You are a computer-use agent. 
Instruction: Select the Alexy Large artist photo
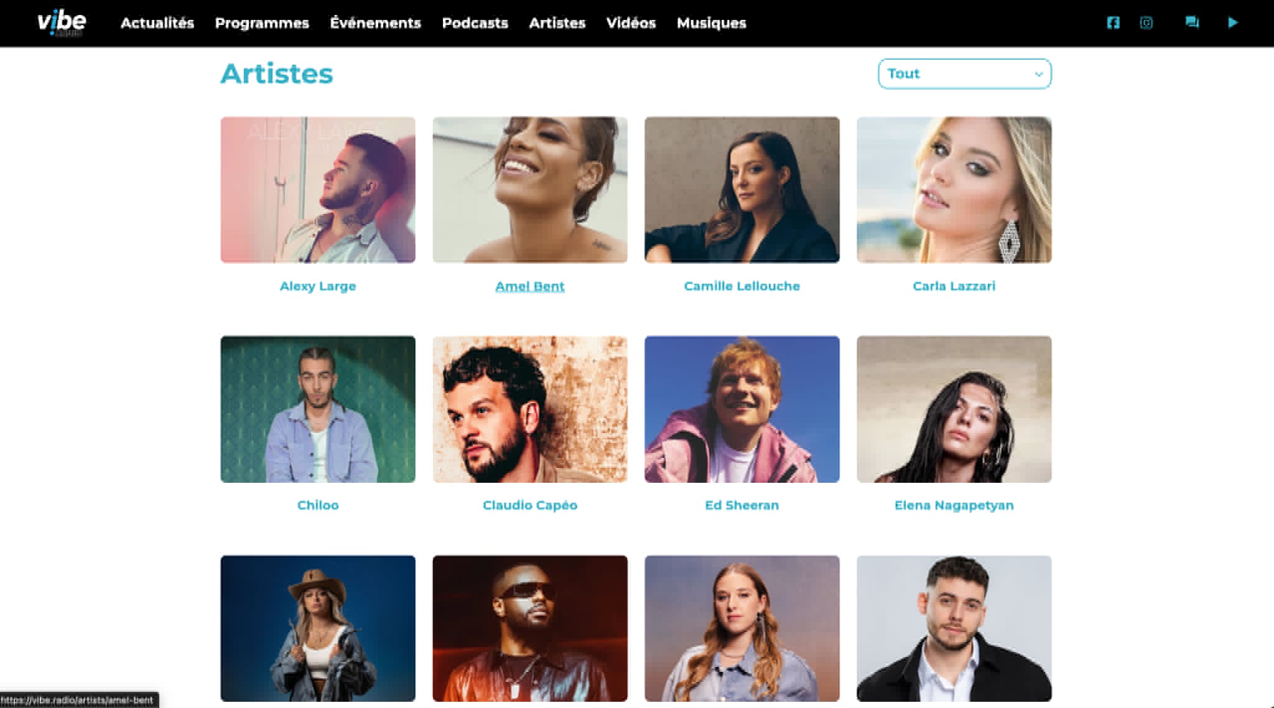tap(317, 190)
